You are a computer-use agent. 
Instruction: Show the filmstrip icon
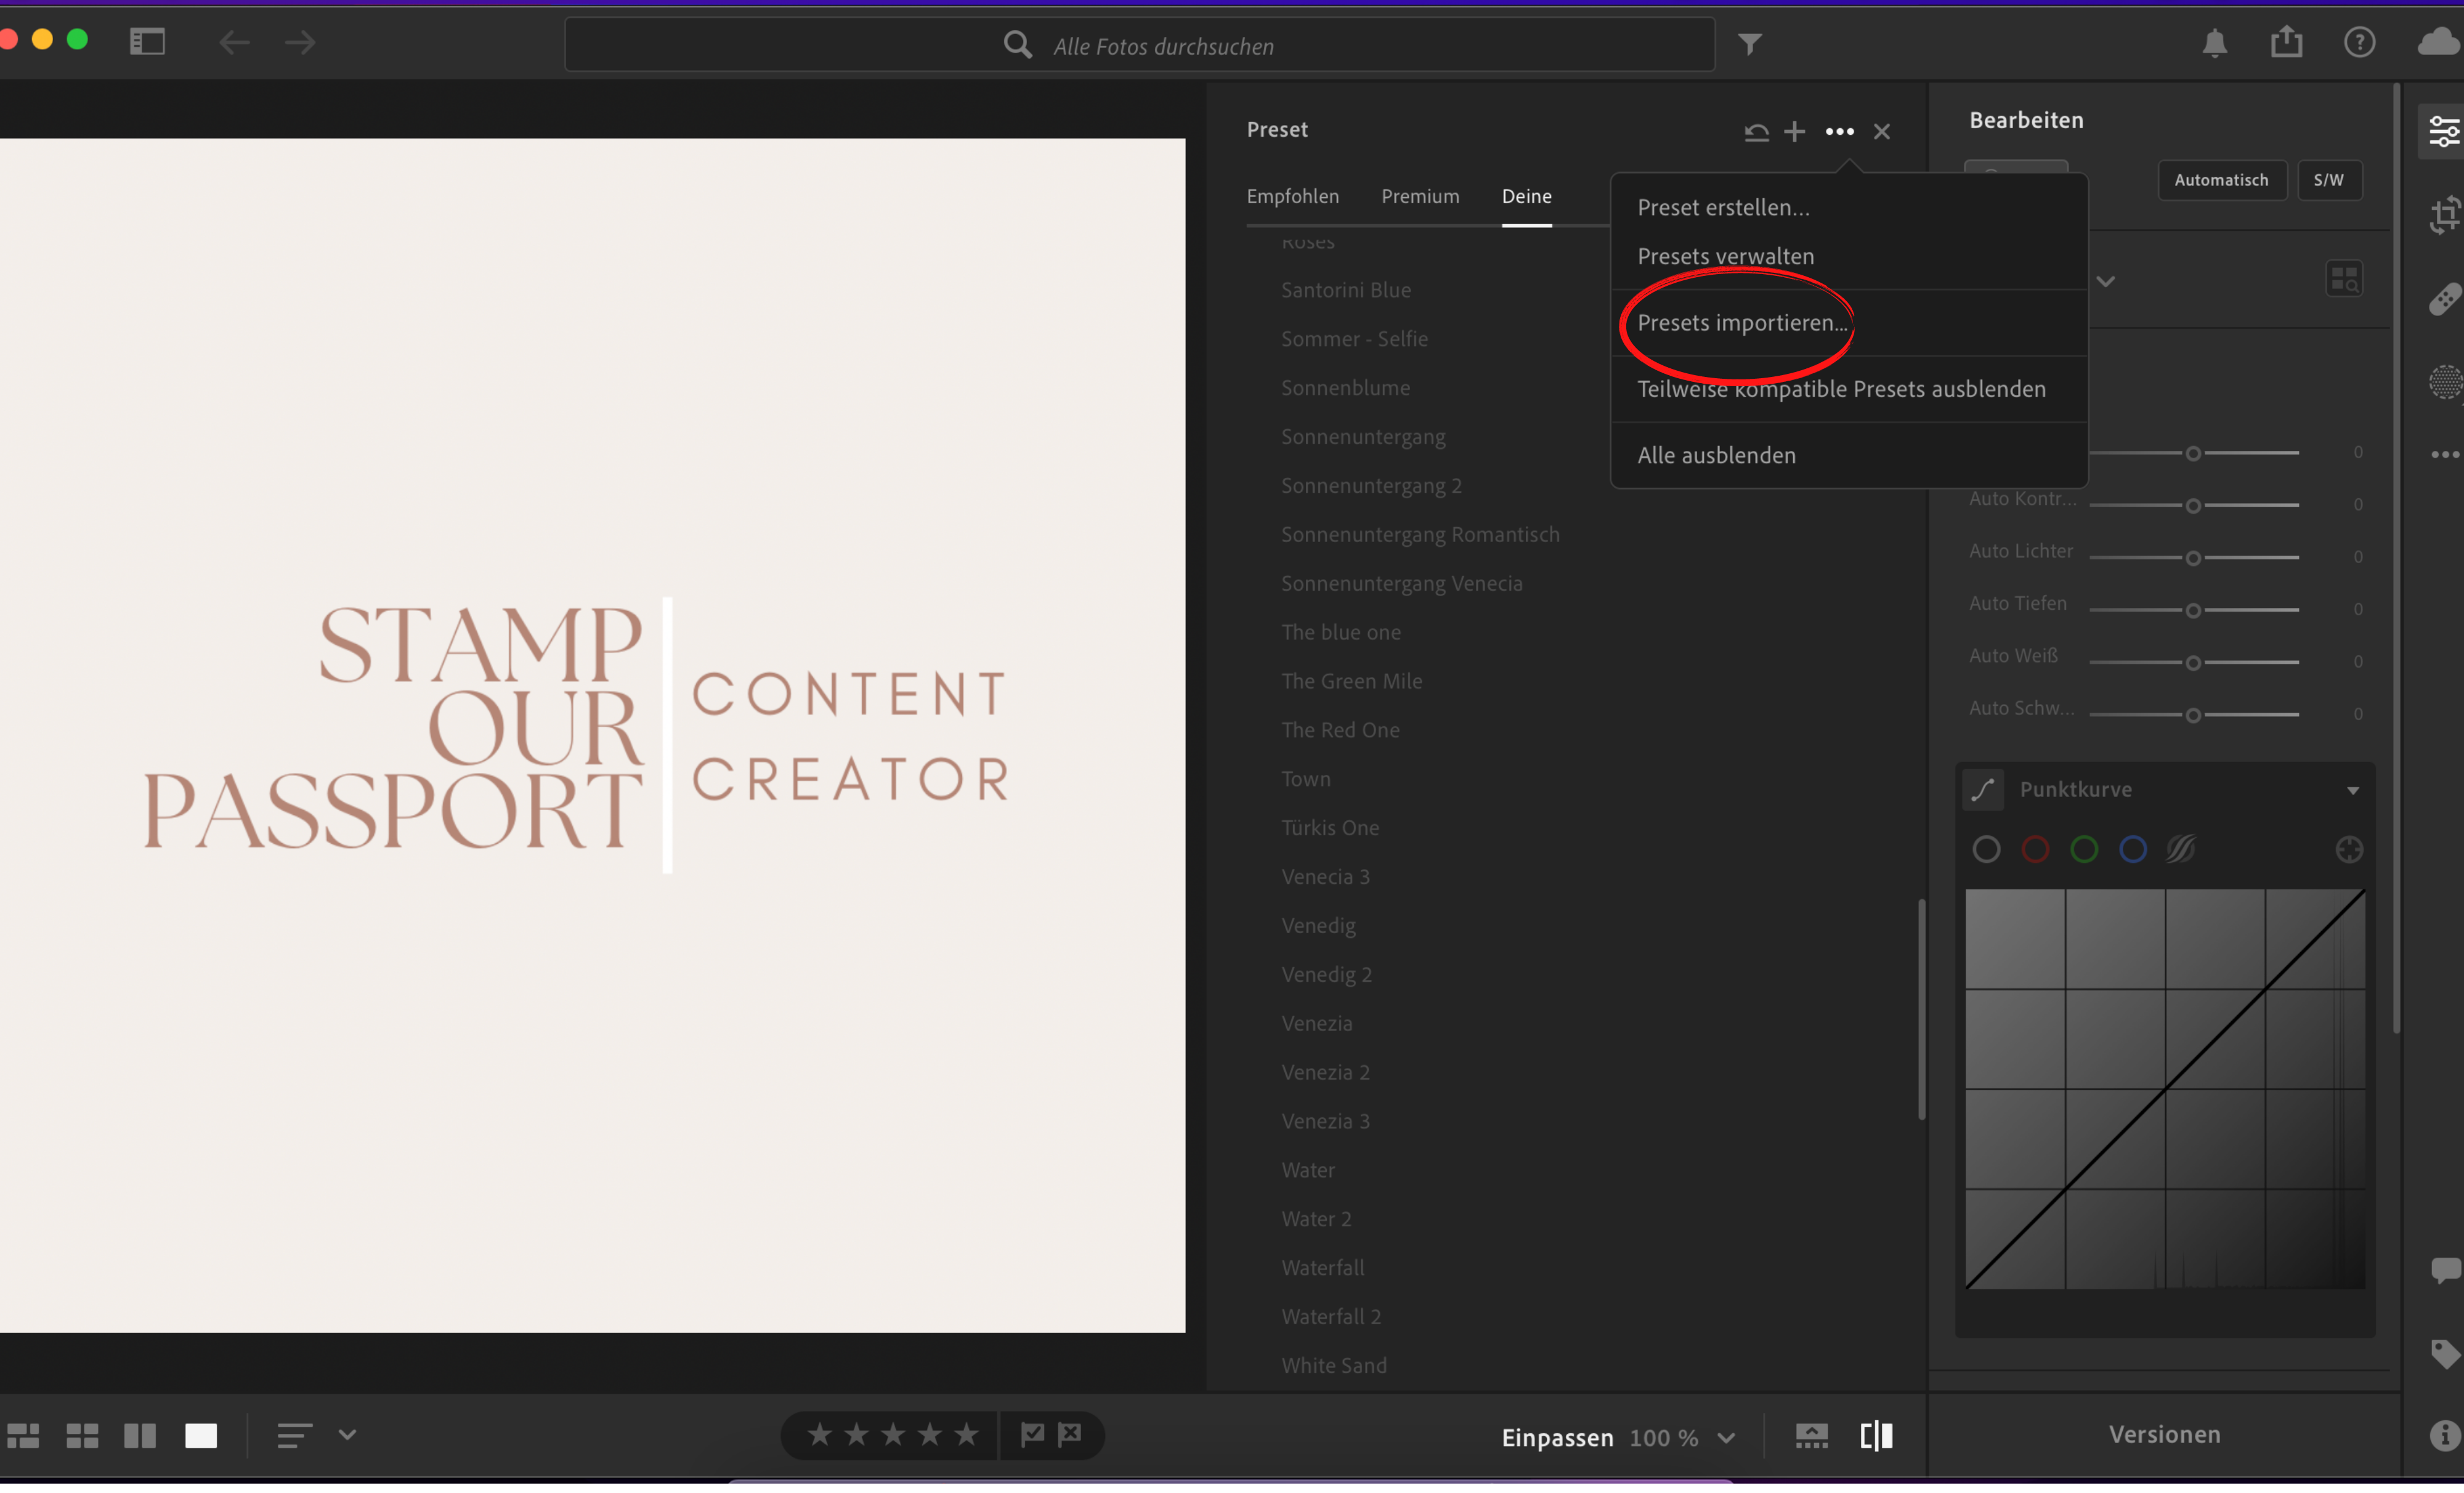1812,1437
